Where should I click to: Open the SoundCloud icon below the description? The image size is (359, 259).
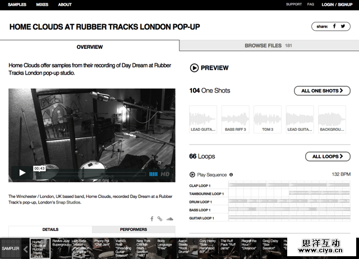(169, 219)
